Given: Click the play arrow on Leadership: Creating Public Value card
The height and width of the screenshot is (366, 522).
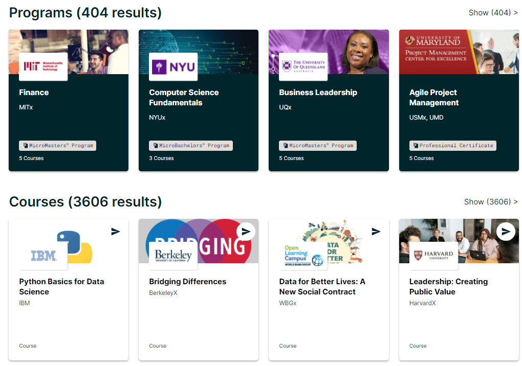Looking at the screenshot, I should pos(506,232).
